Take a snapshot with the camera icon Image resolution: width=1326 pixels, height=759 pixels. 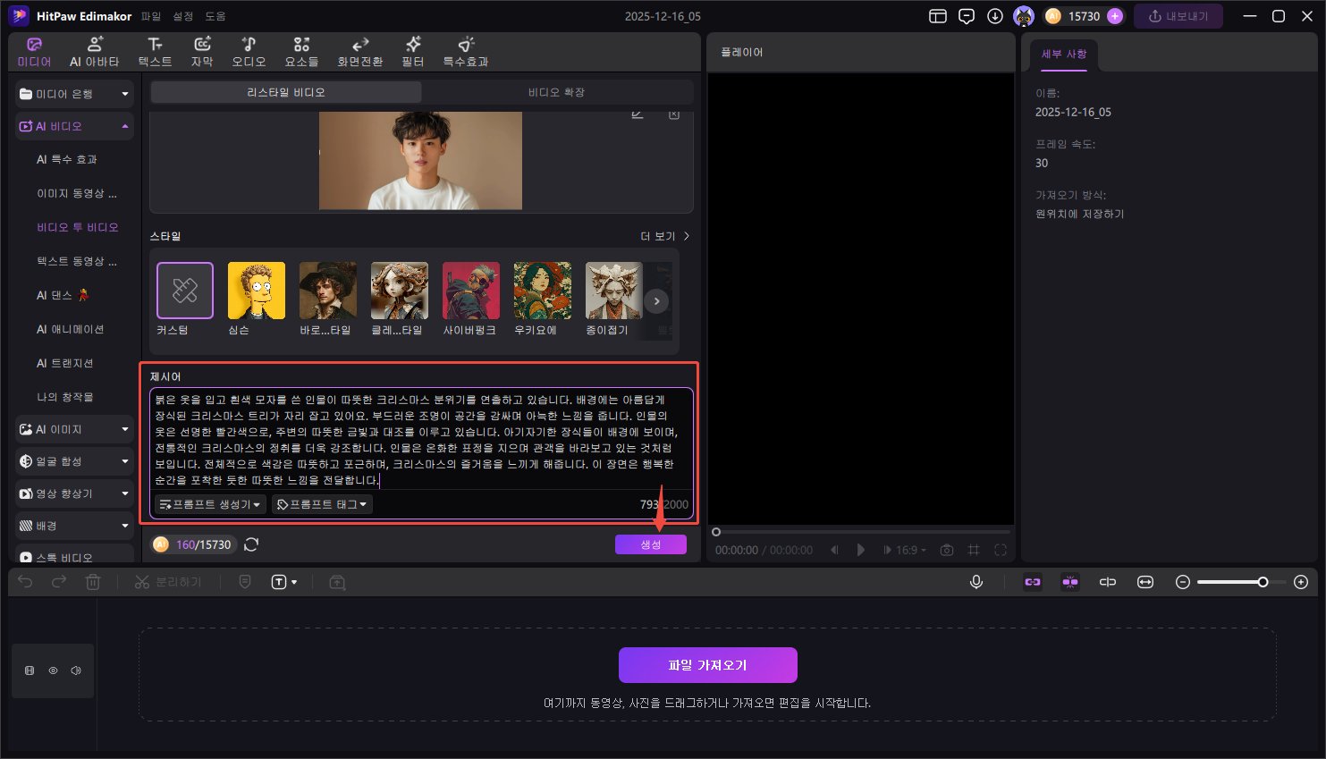click(x=947, y=550)
